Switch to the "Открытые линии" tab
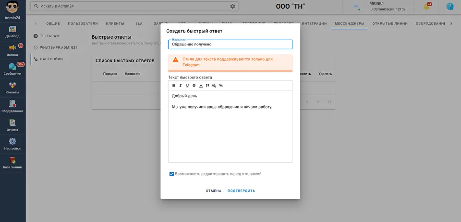 (x=390, y=23)
